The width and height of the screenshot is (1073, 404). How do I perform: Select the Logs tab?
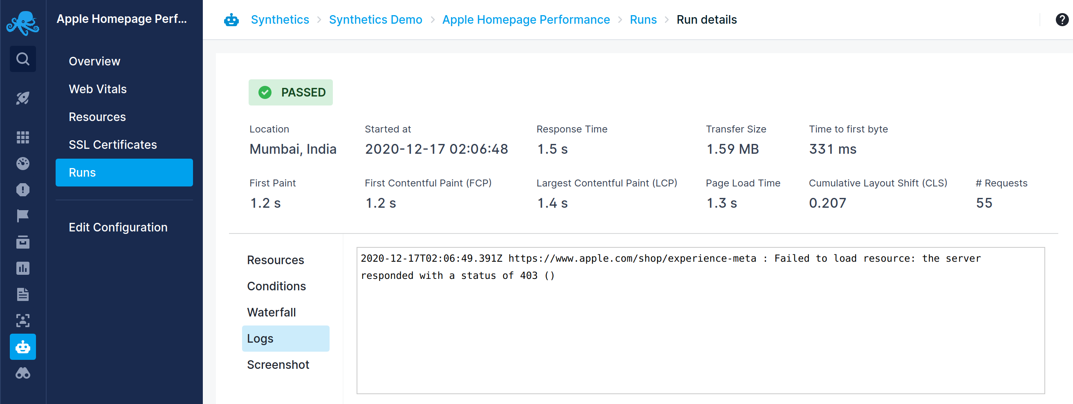(x=285, y=339)
